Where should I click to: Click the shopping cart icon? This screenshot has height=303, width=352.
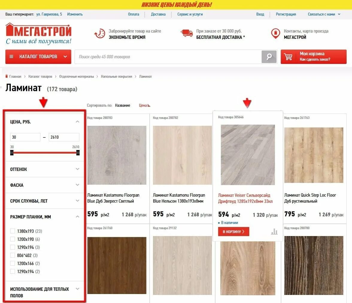pyautogui.click(x=288, y=57)
